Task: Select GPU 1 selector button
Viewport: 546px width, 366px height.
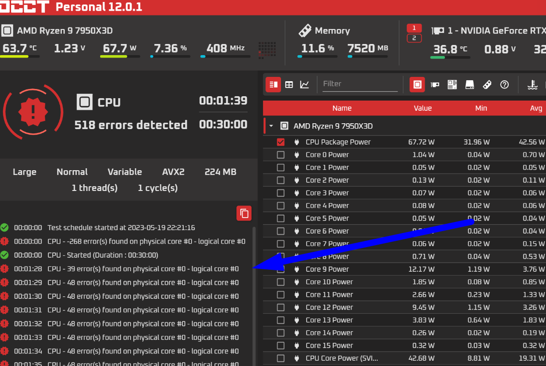Action: click(414, 28)
